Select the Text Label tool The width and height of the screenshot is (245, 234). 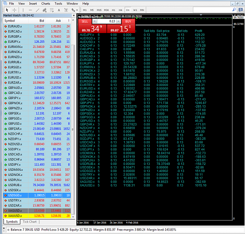click(66, 10)
